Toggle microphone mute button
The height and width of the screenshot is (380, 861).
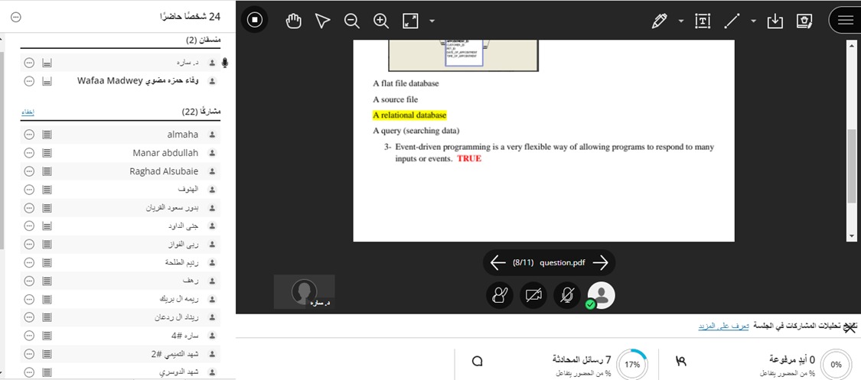(566, 296)
